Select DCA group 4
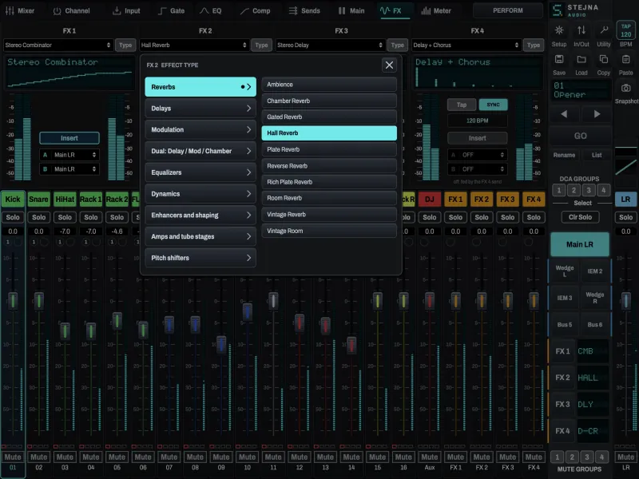 (x=604, y=190)
